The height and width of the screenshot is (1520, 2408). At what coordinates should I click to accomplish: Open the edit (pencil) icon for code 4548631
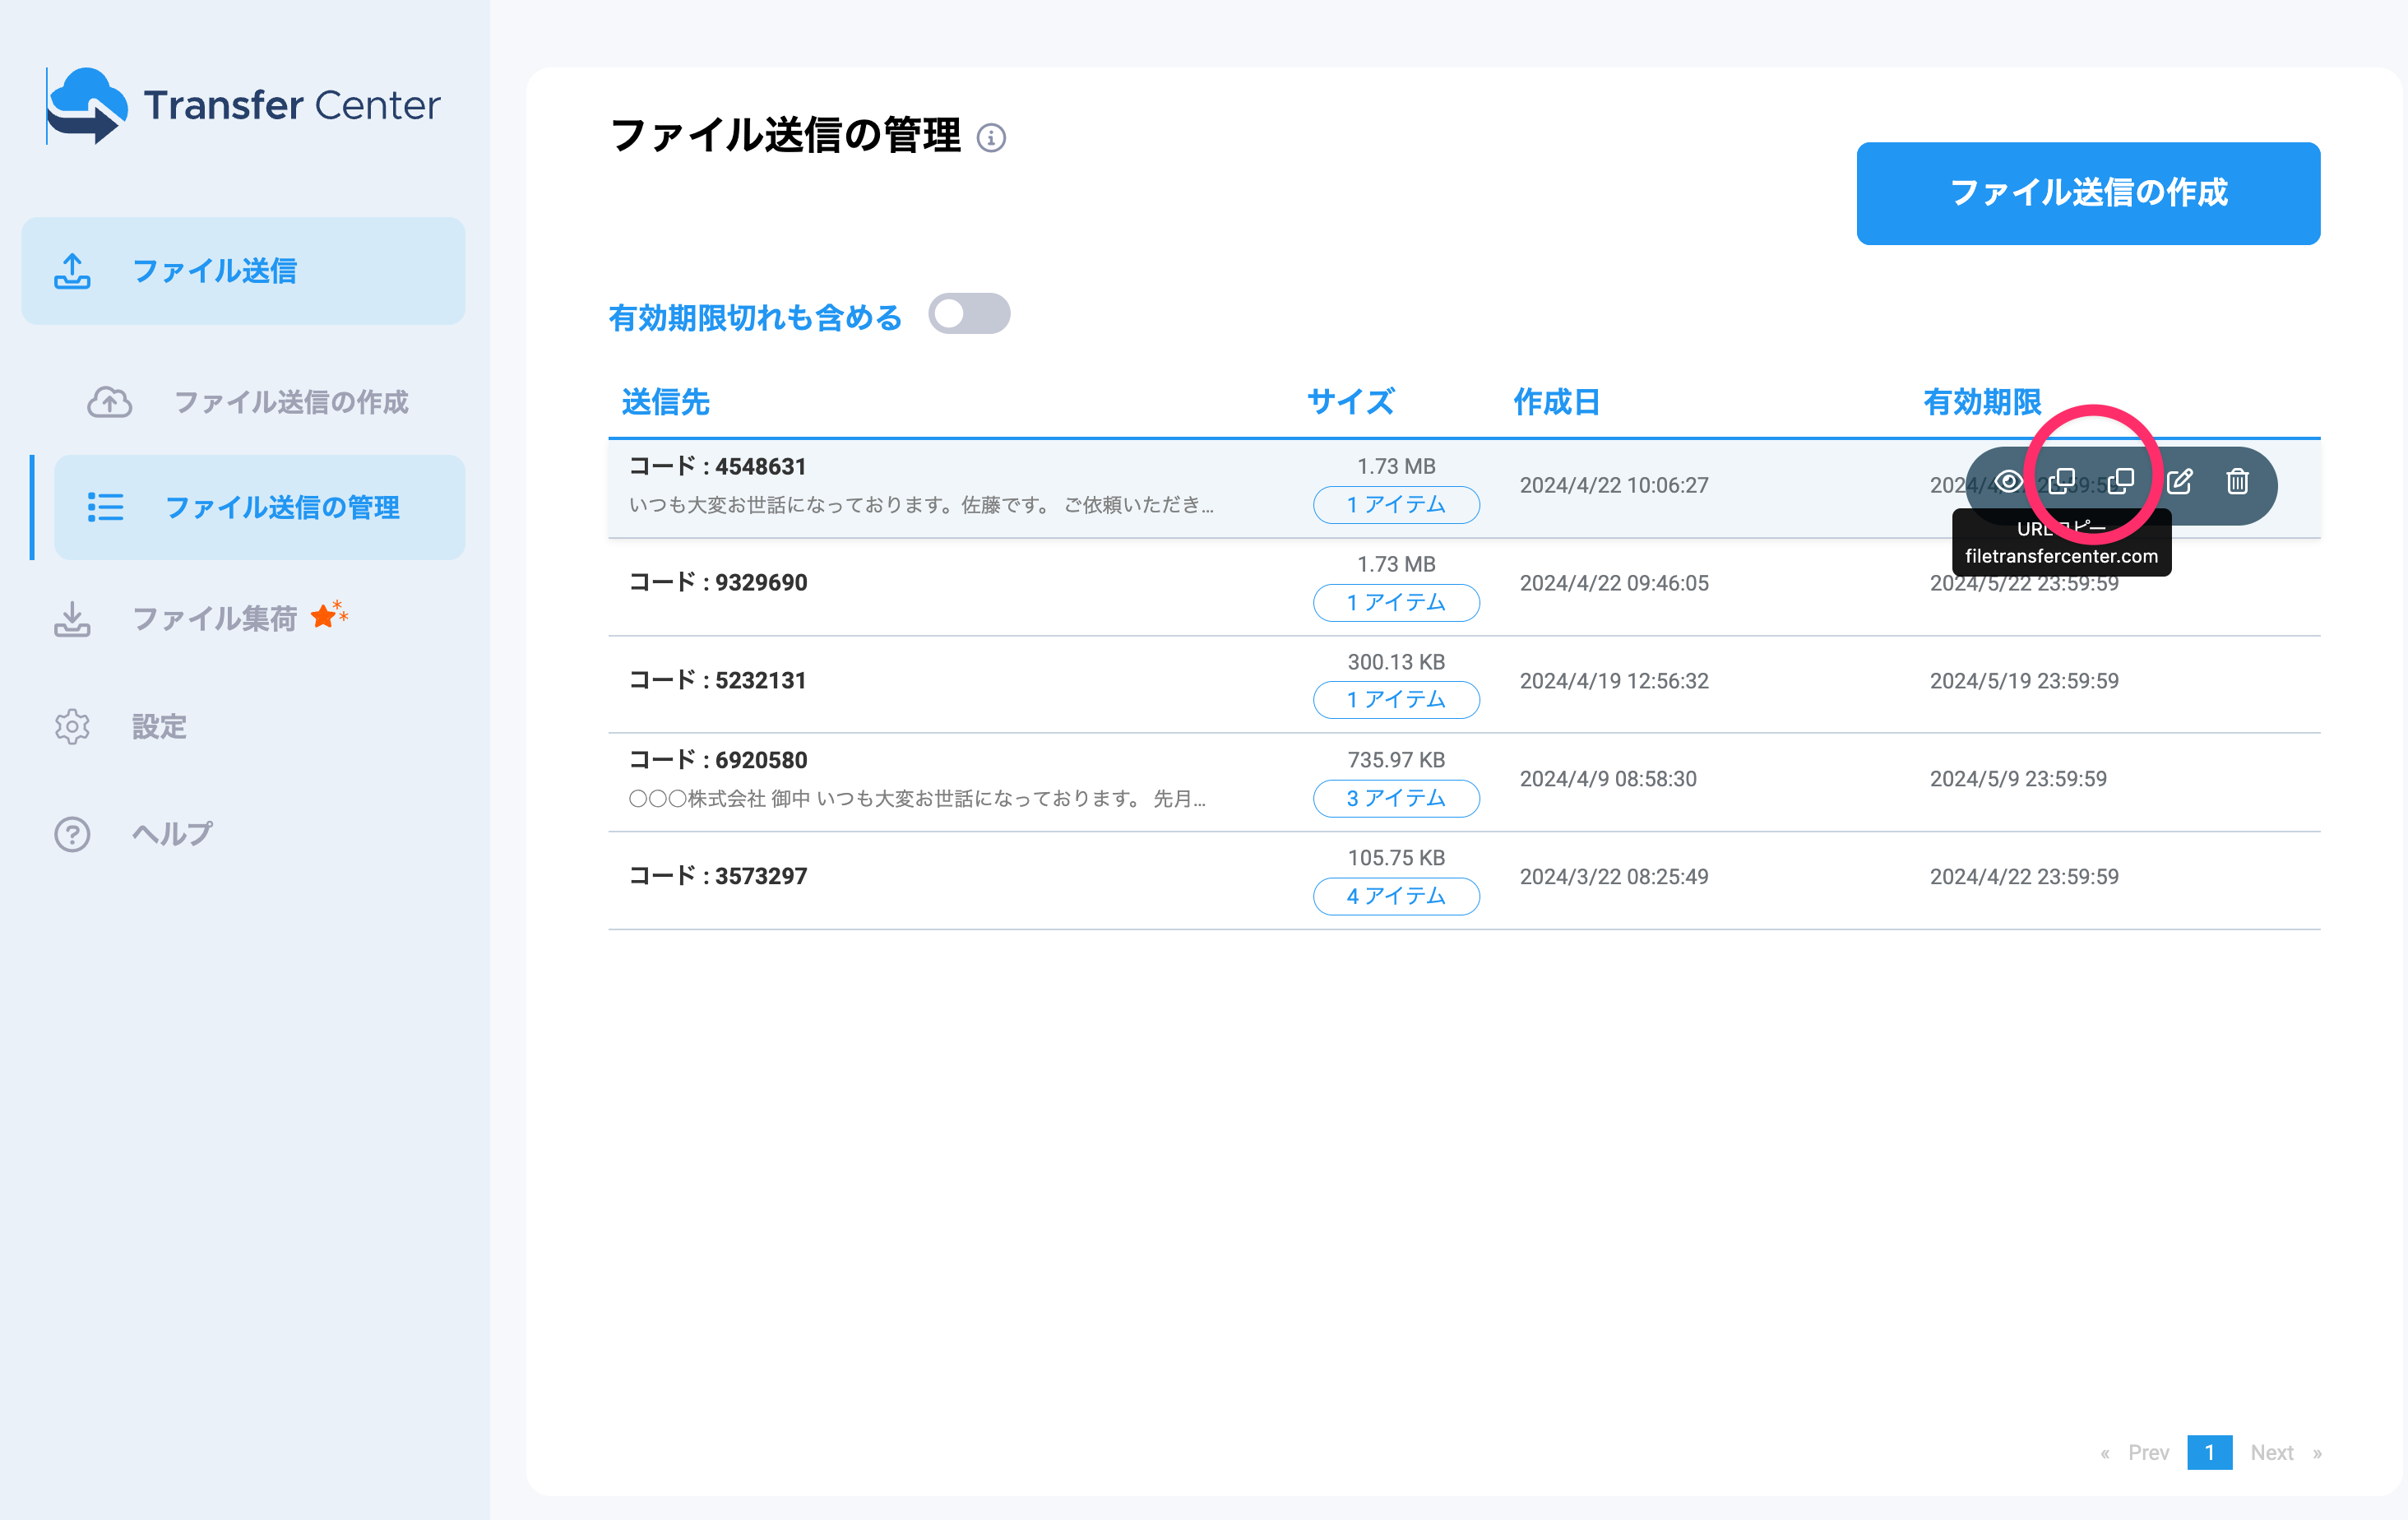point(2180,482)
